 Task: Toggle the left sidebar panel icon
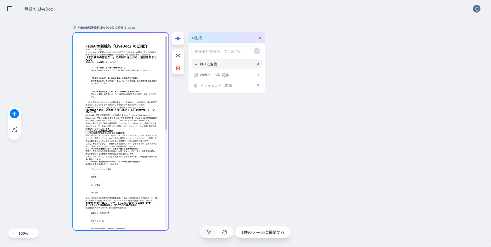(10, 9)
